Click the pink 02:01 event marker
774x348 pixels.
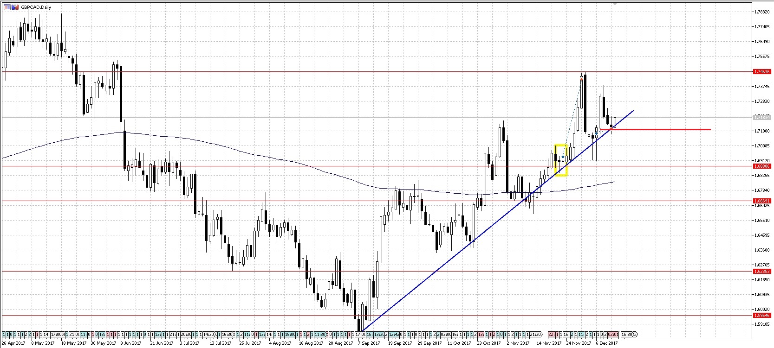coord(613,334)
